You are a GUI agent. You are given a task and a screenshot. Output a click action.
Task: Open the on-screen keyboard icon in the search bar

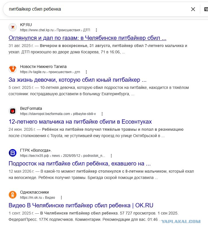tap(206, 9)
